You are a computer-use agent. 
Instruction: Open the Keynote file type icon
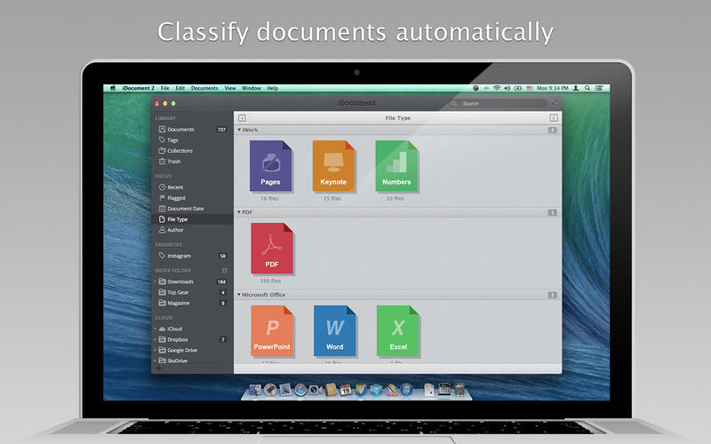[x=333, y=166]
